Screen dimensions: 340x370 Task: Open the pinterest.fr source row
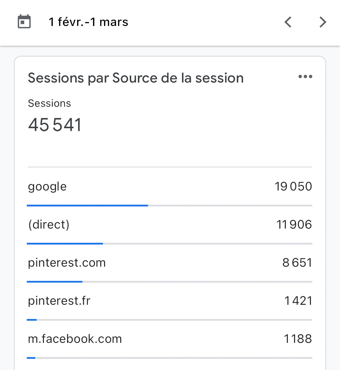click(59, 301)
